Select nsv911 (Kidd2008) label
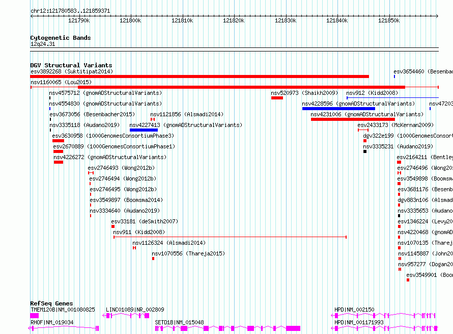 click(x=139, y=232)
